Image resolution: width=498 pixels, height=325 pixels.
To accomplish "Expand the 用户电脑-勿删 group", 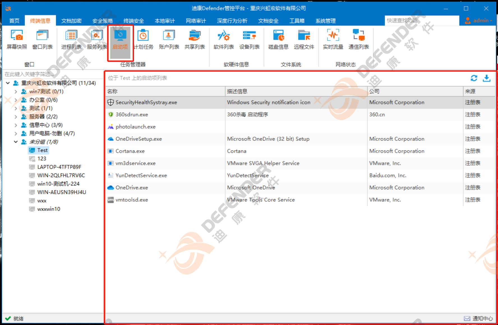I will (x=16, y=134).
